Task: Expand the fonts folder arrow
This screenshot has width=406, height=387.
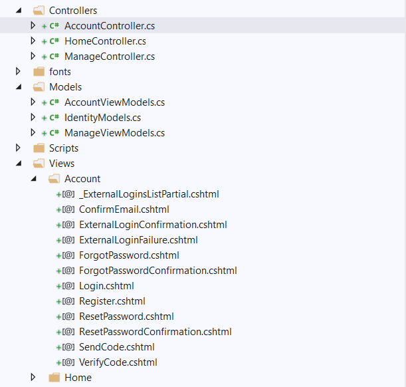Action: pyautogui.click(x=19, y=72)
